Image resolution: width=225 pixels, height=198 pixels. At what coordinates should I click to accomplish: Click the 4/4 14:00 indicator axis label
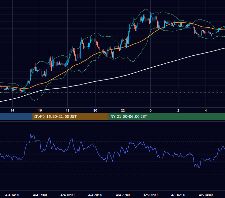tap(12, 195)
